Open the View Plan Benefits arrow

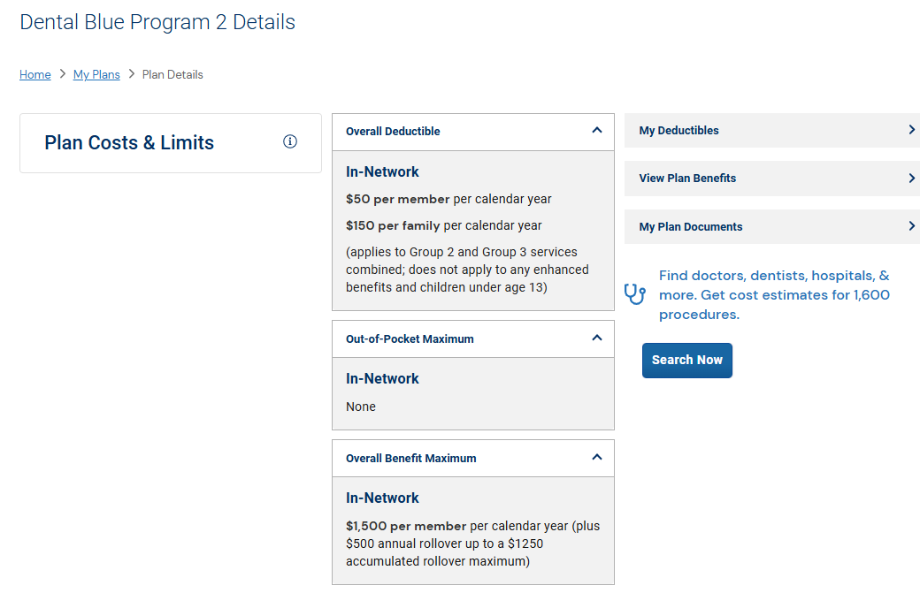912,178
